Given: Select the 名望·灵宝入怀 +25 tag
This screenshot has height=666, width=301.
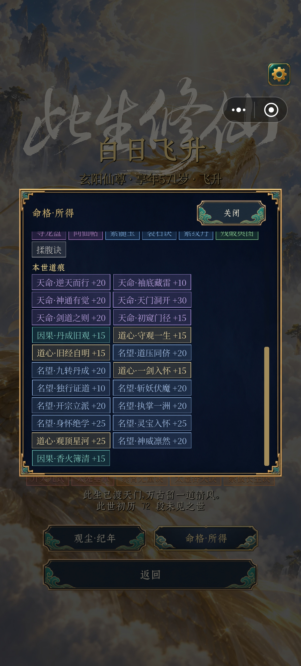Looking at the screenshot, I should point(152,423).
